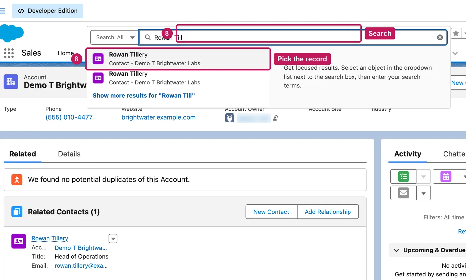Click inside the Rowan Till search box
The height and width of the screenshot is (280, 466).
pos(293,37)
